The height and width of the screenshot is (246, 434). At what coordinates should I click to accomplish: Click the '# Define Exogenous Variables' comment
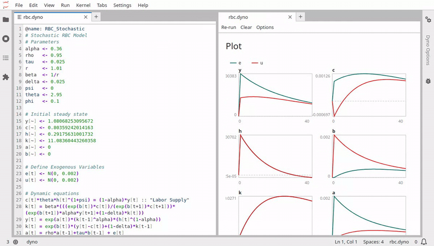[65, 167]
